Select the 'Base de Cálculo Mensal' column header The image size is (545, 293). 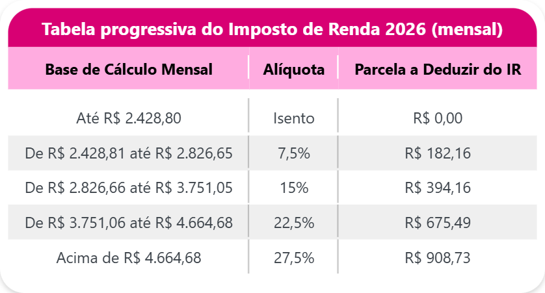point(129,70)
